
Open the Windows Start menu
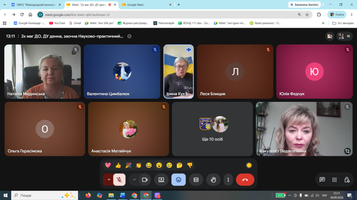click(x=6, y=195)
